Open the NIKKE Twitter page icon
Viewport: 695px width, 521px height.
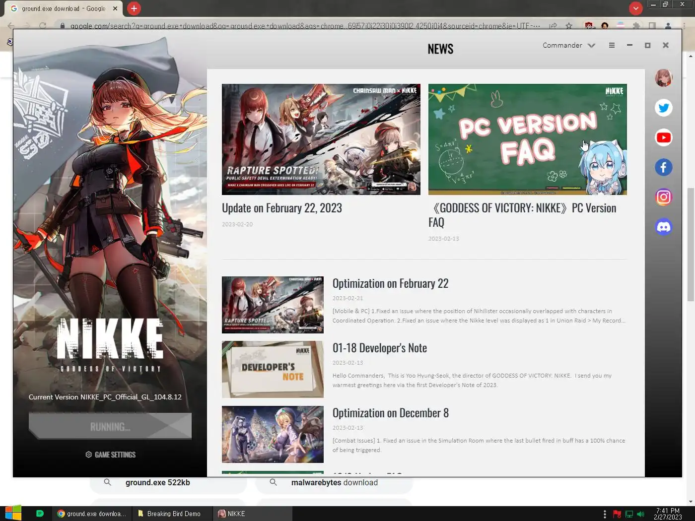(664, 108)
